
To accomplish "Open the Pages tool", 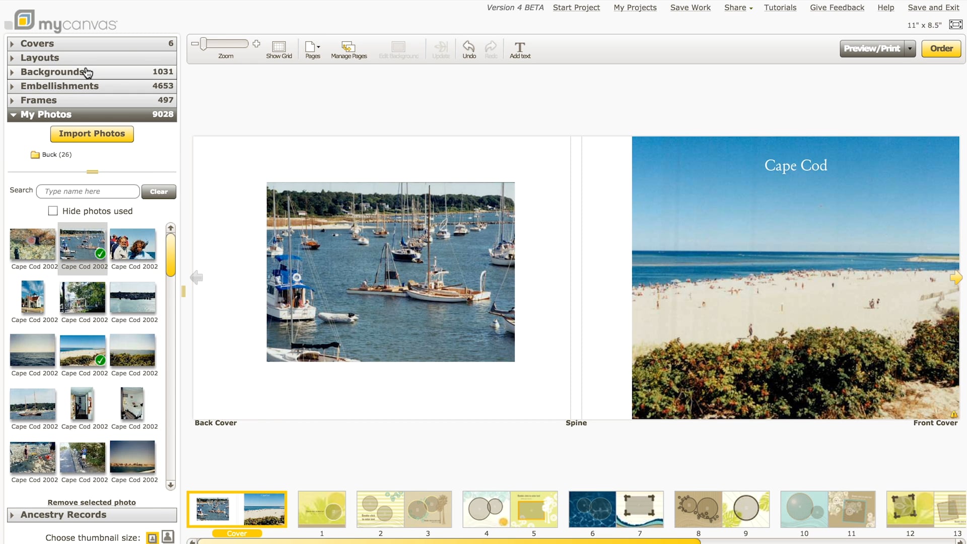I will pos(311,46).
